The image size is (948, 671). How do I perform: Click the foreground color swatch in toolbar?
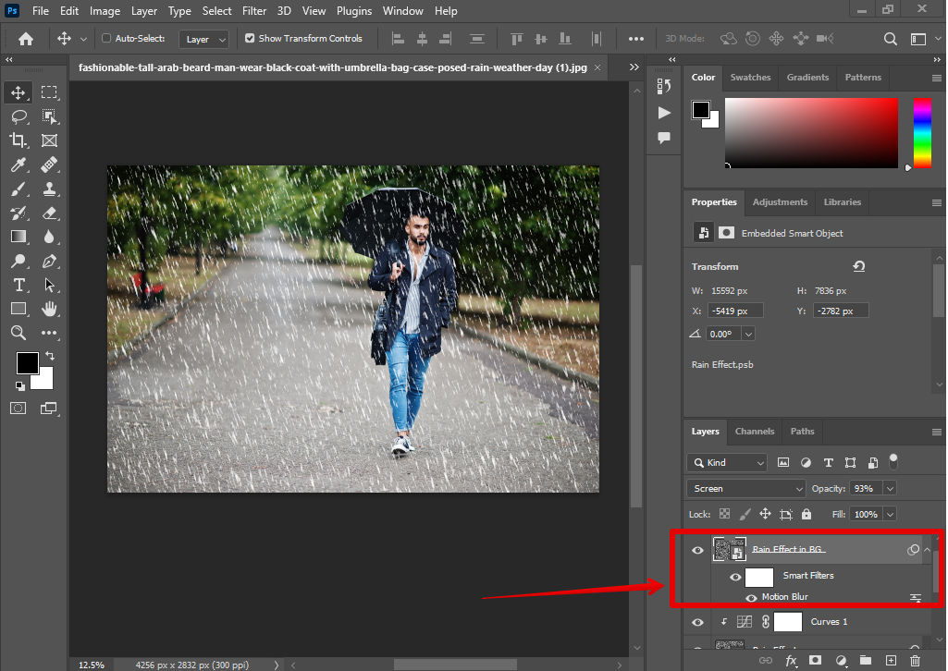(x=27, y=363)
